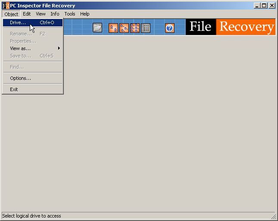This screenshot has height=221, width=278.
Task: Switch to large icons view button
Action: pyautogui.click(x=113, y=28)
